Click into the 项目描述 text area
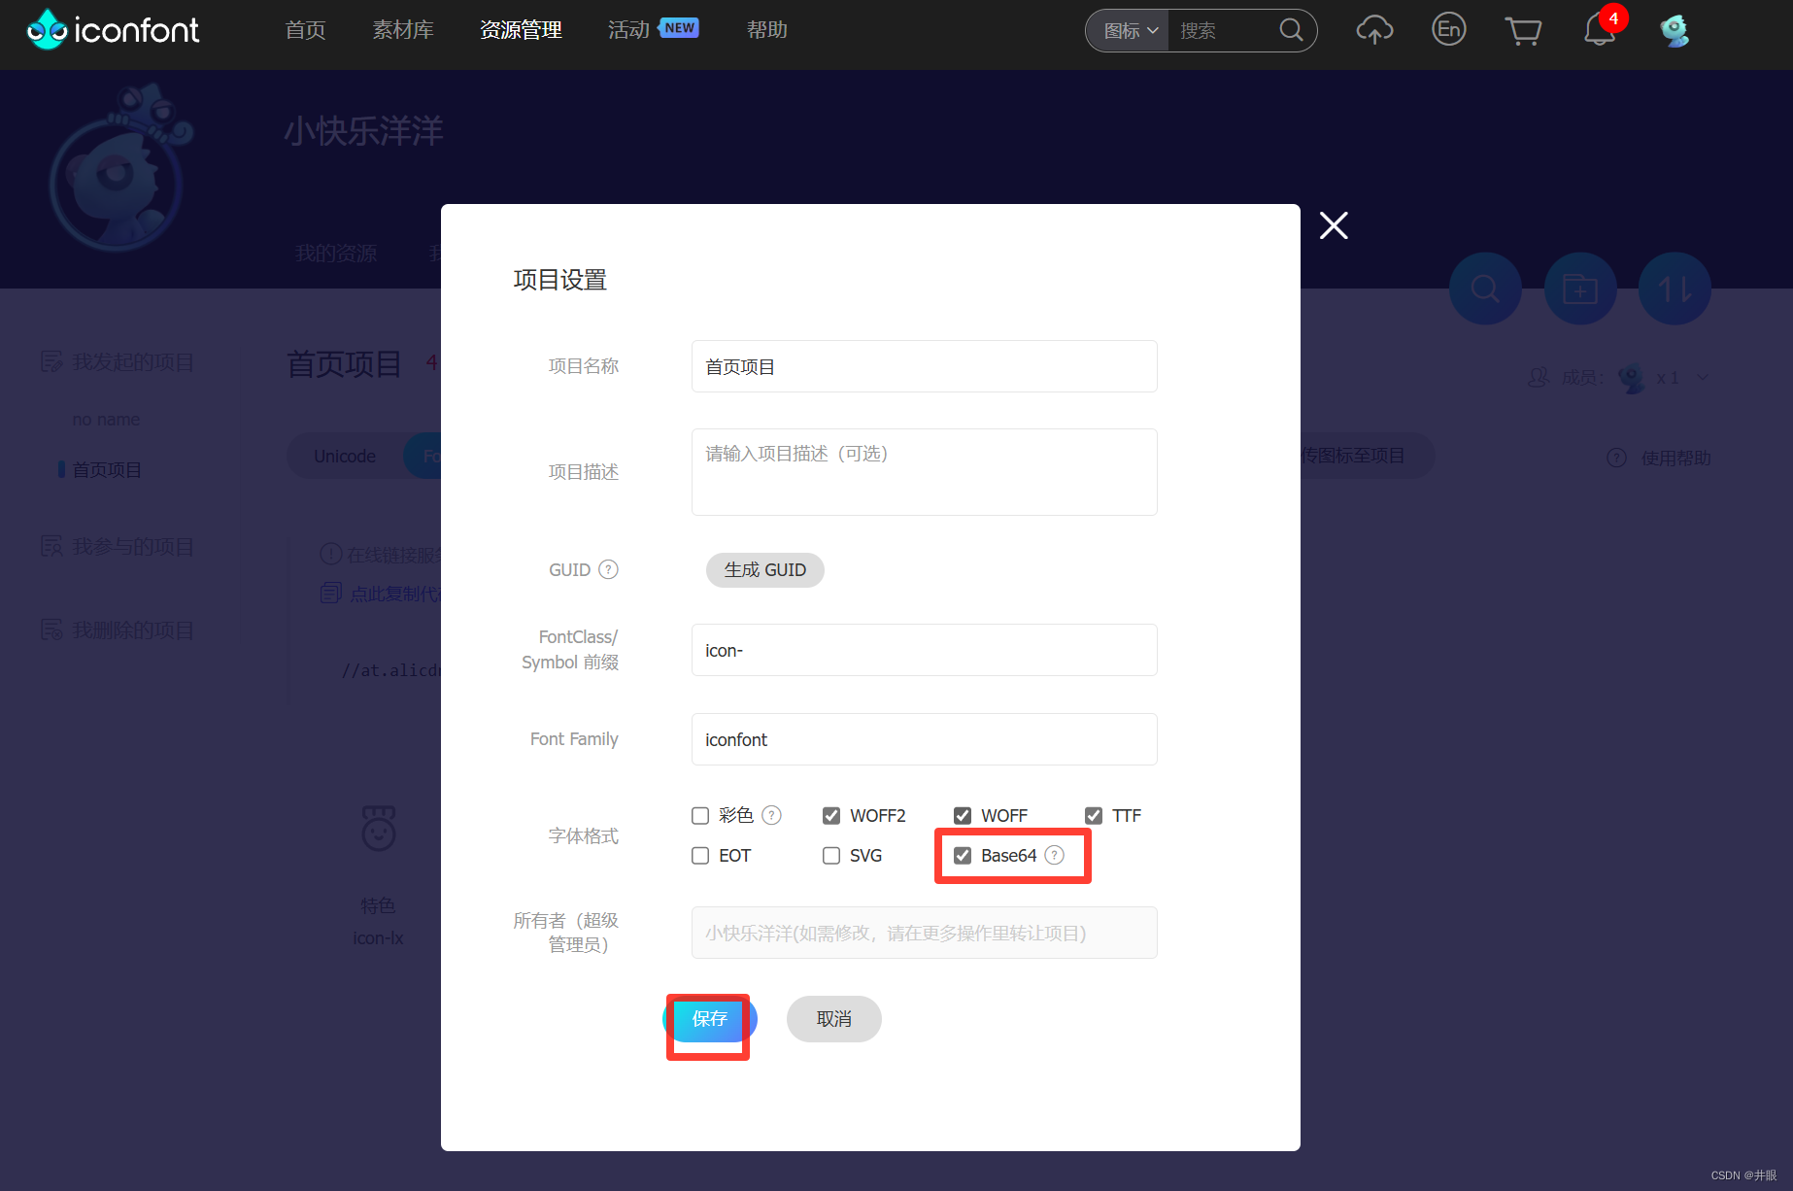Screen dimensions: 1793x1191 coord(925,472)
